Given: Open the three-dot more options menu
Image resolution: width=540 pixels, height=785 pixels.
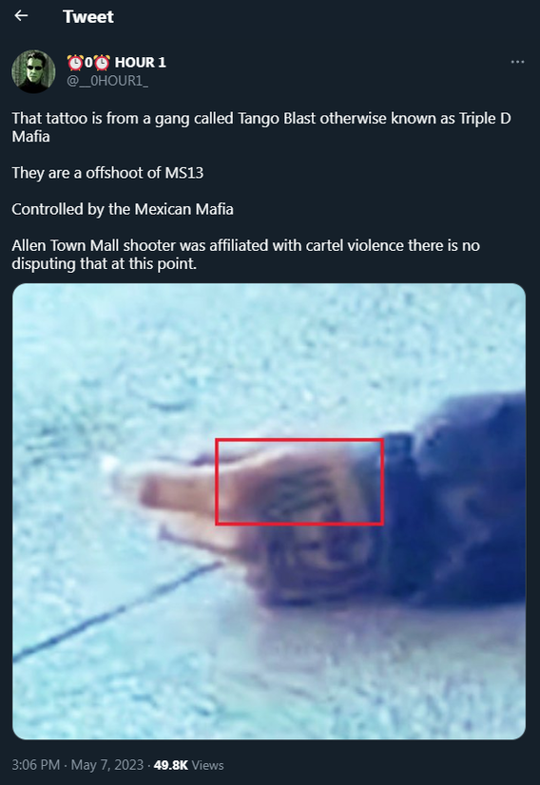Looking at the screenshot, I should tap(517, 62).
